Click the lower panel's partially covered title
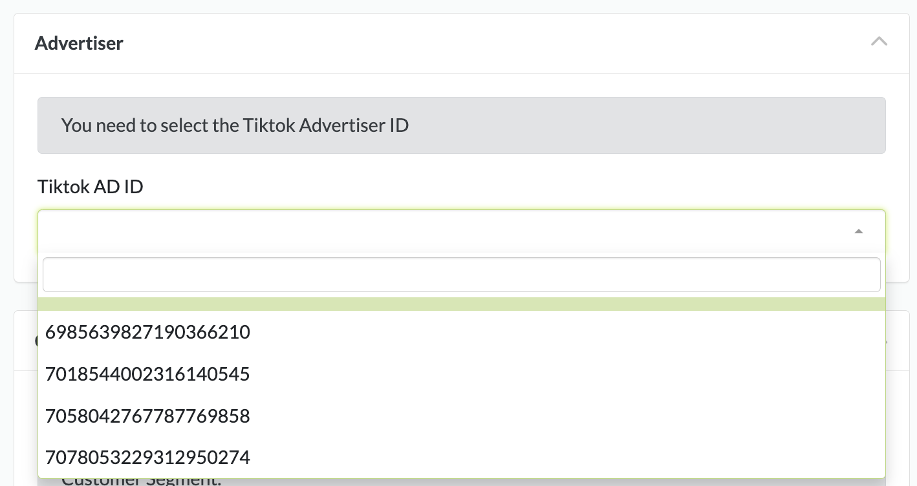The image size is (917, 486). click(x=36, y=341)
